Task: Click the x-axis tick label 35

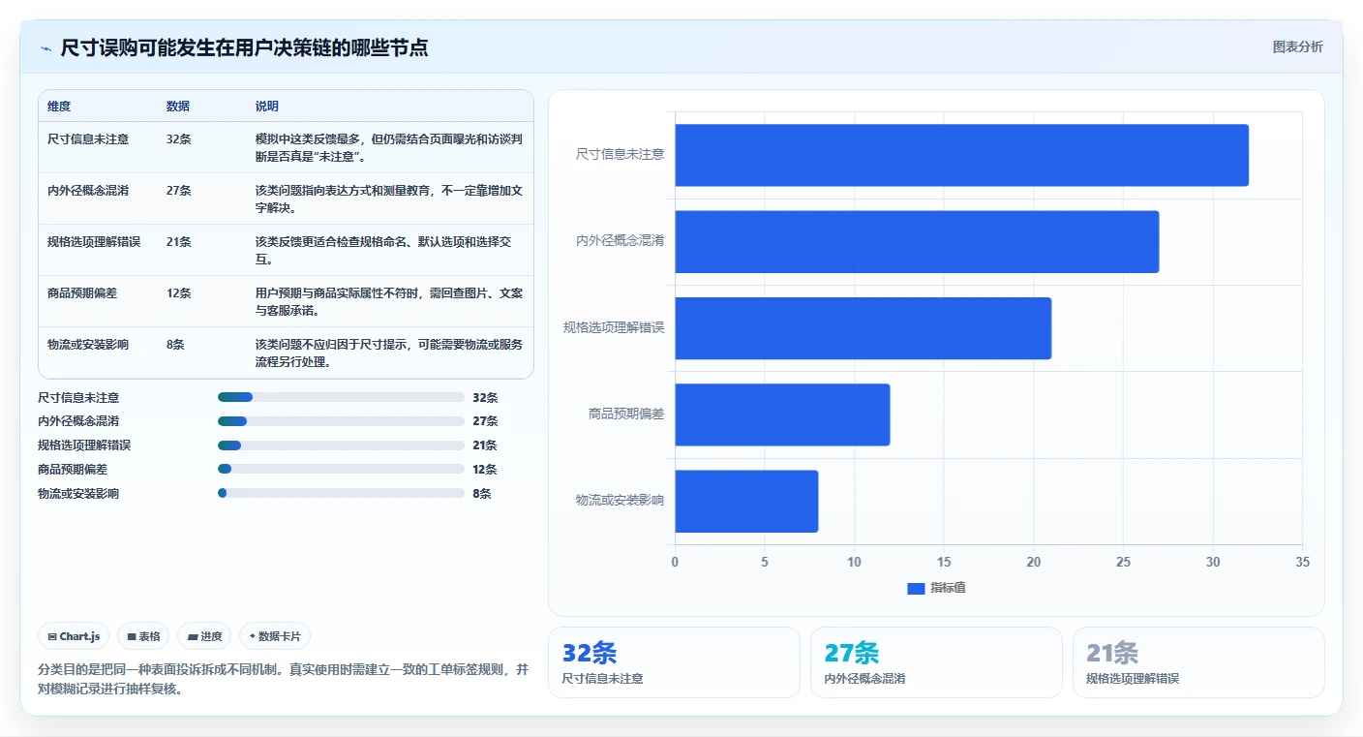Action: pyautogui.click(x=1302, y=562)
